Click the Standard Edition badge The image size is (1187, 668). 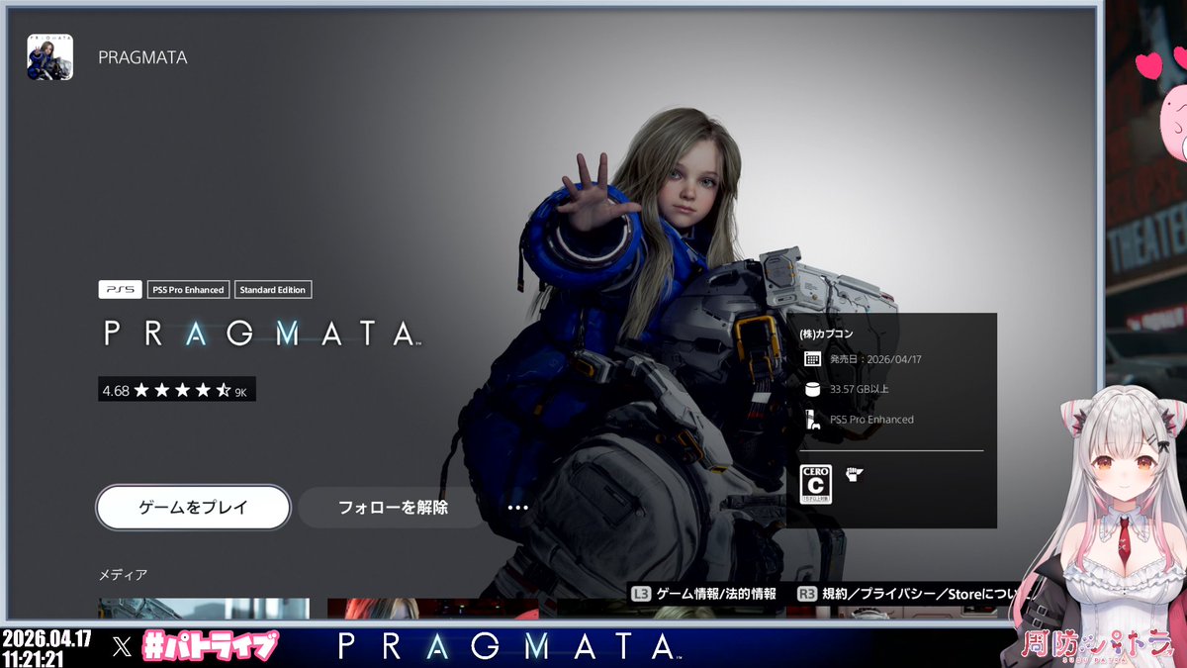click(x=272, y=290)
